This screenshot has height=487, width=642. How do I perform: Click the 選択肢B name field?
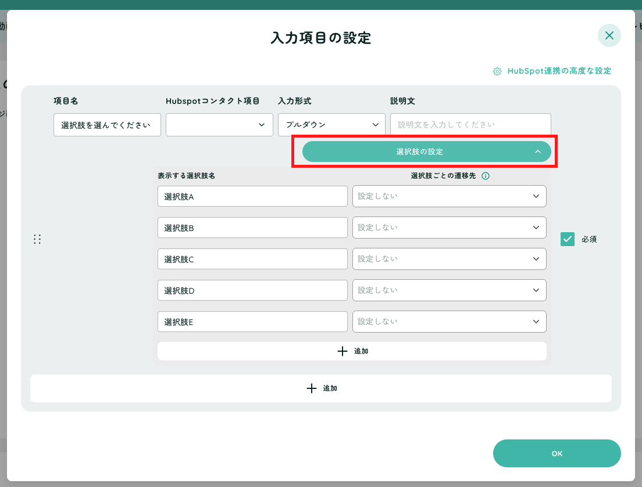click(252, 228)
